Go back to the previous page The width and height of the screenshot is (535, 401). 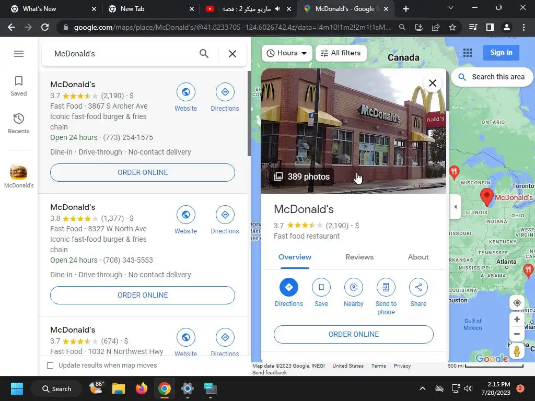coord(11,27)
